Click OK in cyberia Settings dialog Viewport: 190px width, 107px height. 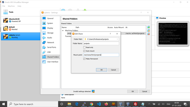click(x=133, y=91)
